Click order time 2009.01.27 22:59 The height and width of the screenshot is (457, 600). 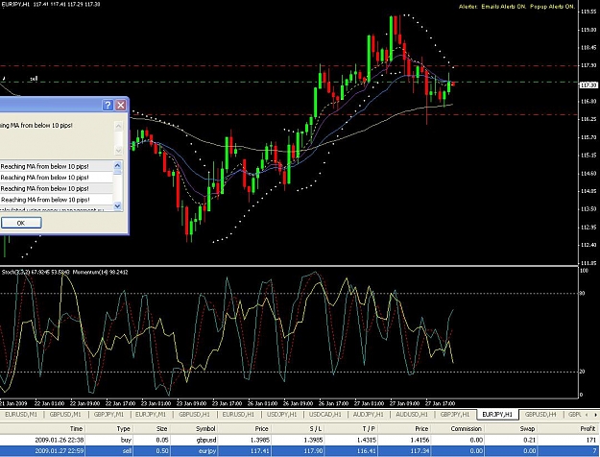click(x=60, y=451)
